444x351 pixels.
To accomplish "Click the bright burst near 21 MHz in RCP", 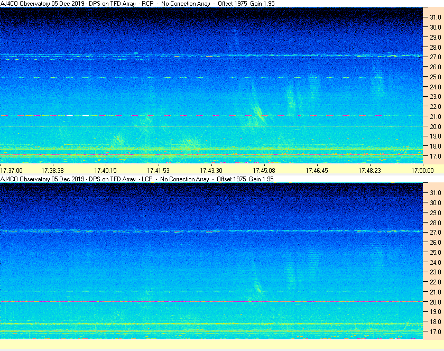I will click(x=259, y=113).
